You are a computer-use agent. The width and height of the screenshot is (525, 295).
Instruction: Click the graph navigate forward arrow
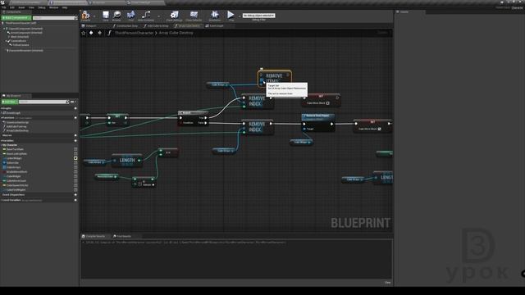click(x=99, y=33)
